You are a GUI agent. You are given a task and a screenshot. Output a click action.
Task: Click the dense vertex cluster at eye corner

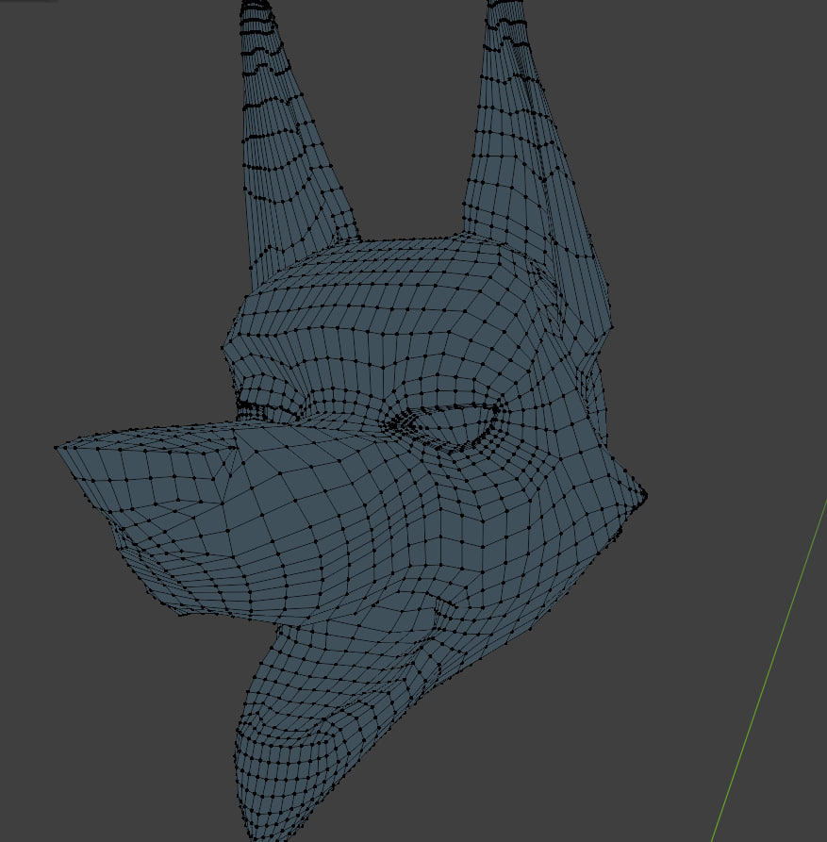tap(400, 421)
